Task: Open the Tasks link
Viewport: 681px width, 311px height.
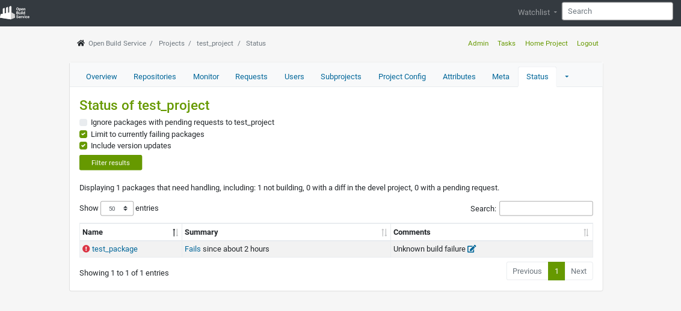Action: coord(507,43)
